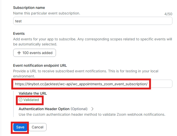The image size is (177, 136).
Task: Open the 100 events added list
Action: click(35, 53)
